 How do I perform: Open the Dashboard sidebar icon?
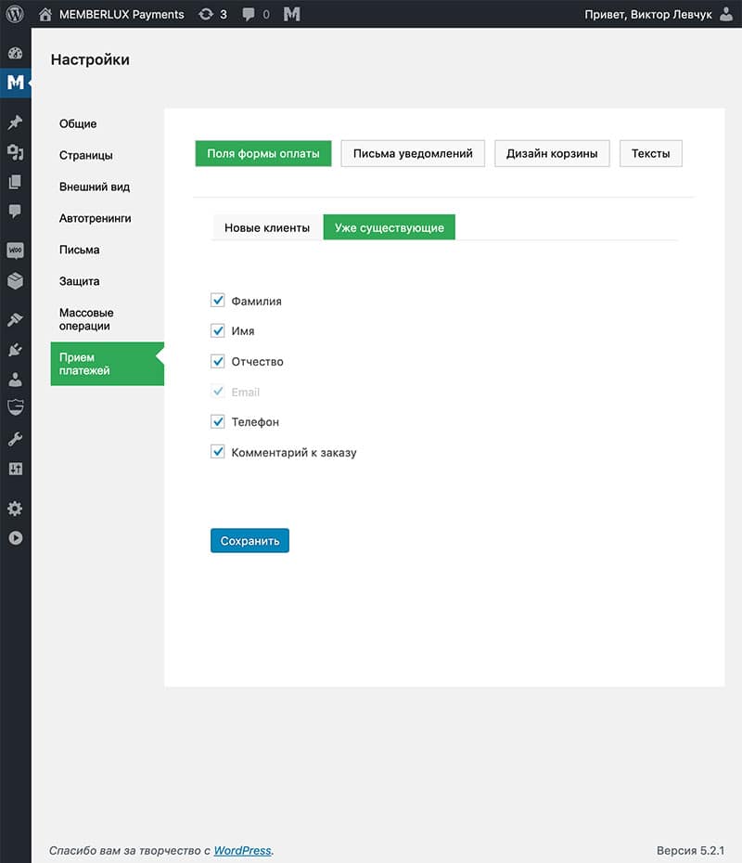[15, 53]
